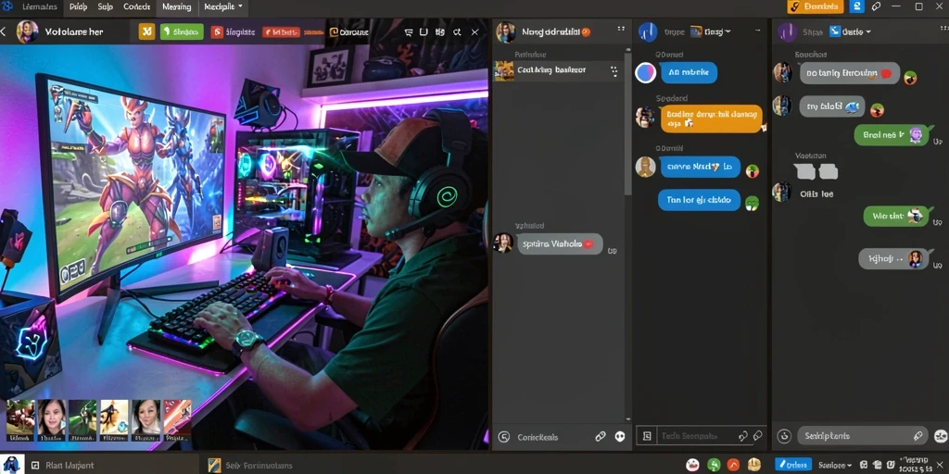
Task: Click the link icon in the title bar
Action: tap(876, 6)
